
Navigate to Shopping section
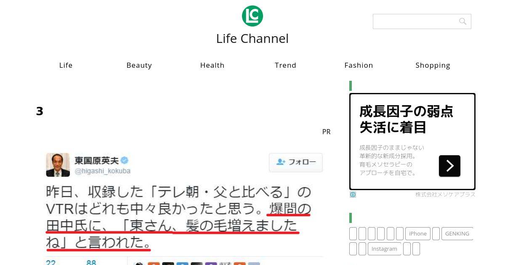coord(433,65)
